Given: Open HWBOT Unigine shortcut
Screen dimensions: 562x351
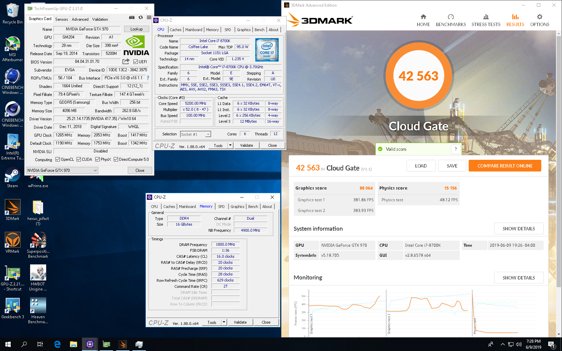Looking at the screenshot, I should tap(38, 278).
